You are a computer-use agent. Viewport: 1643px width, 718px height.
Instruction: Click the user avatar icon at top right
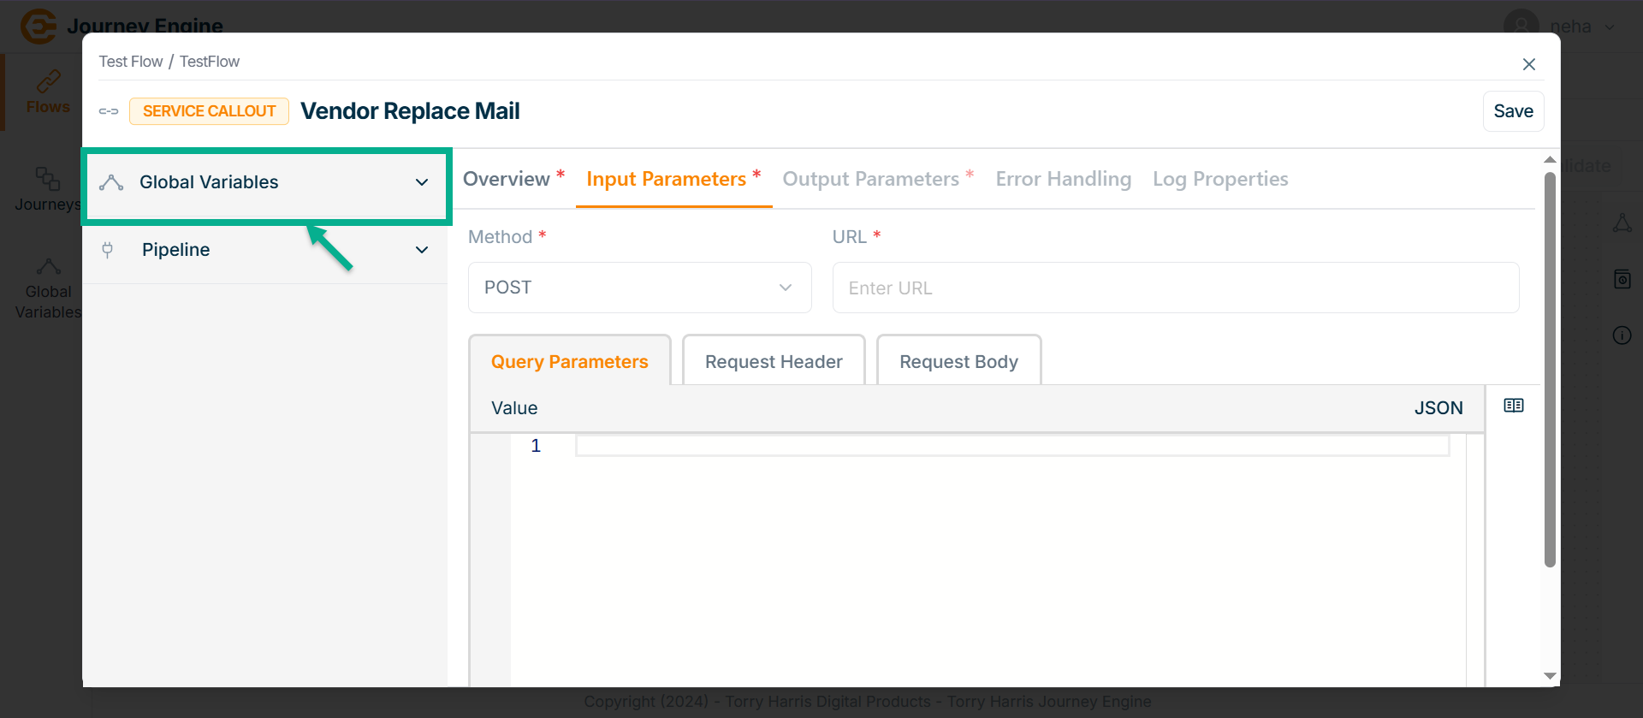click(x=1521, y=26)
